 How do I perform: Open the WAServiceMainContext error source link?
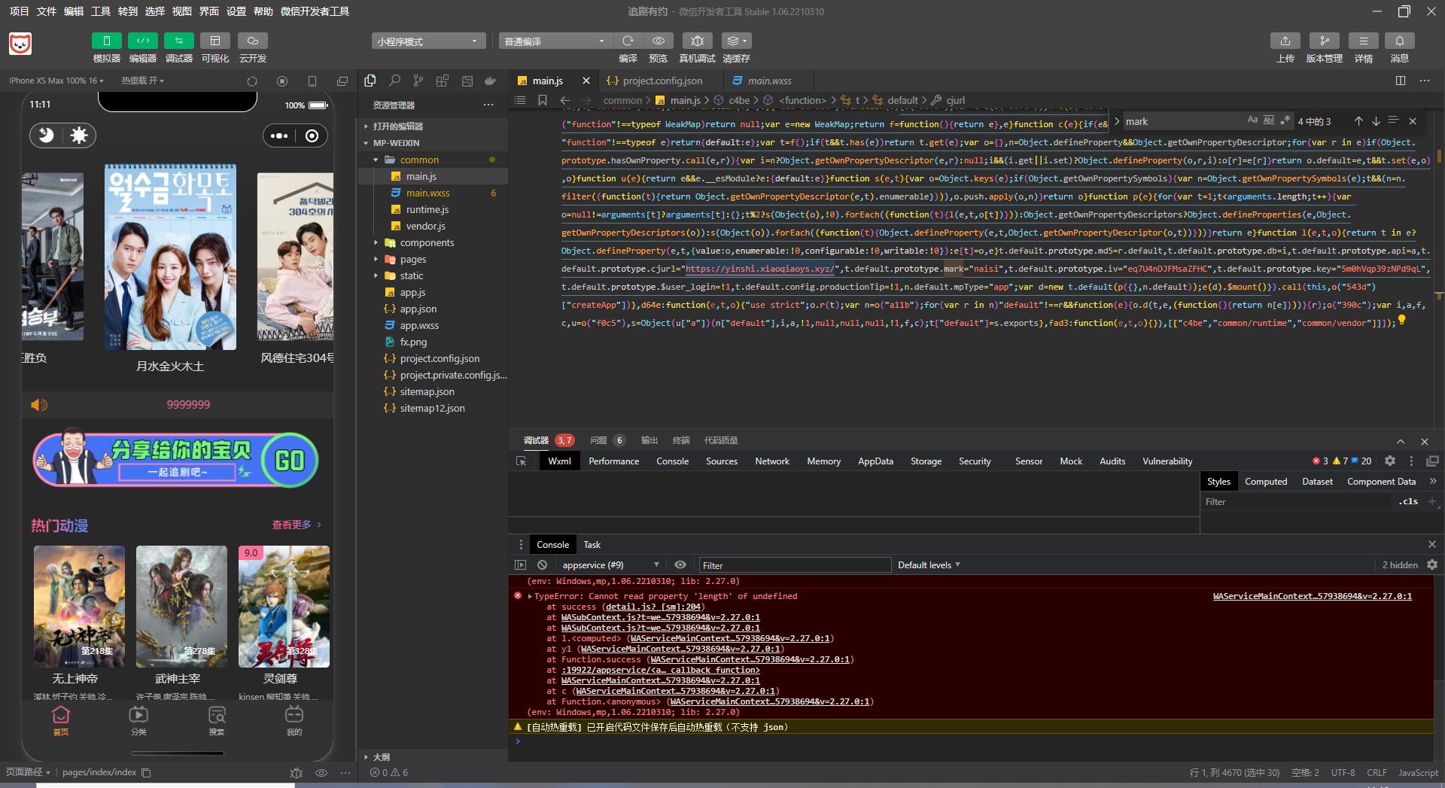(1312, 596)
